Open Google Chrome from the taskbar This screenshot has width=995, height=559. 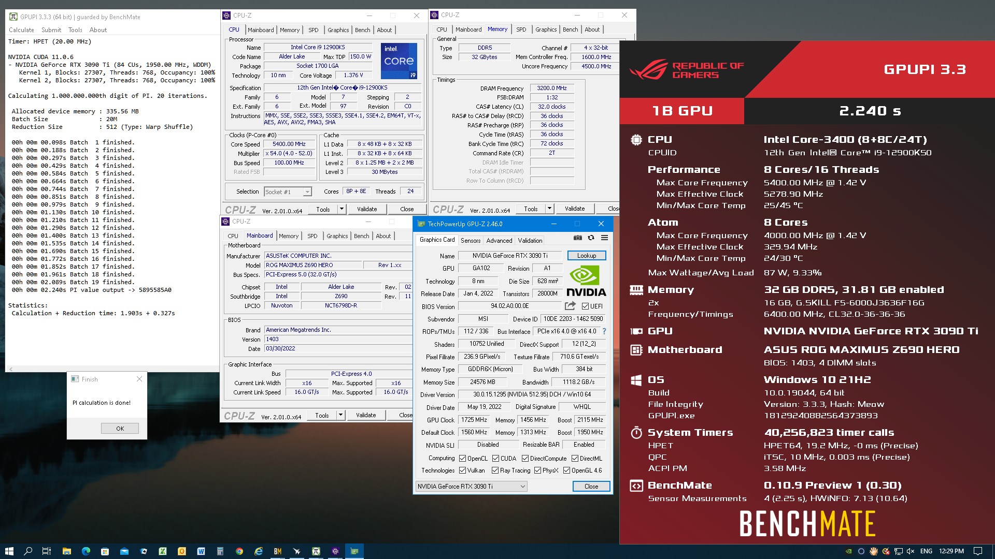[x=239, y=551]
